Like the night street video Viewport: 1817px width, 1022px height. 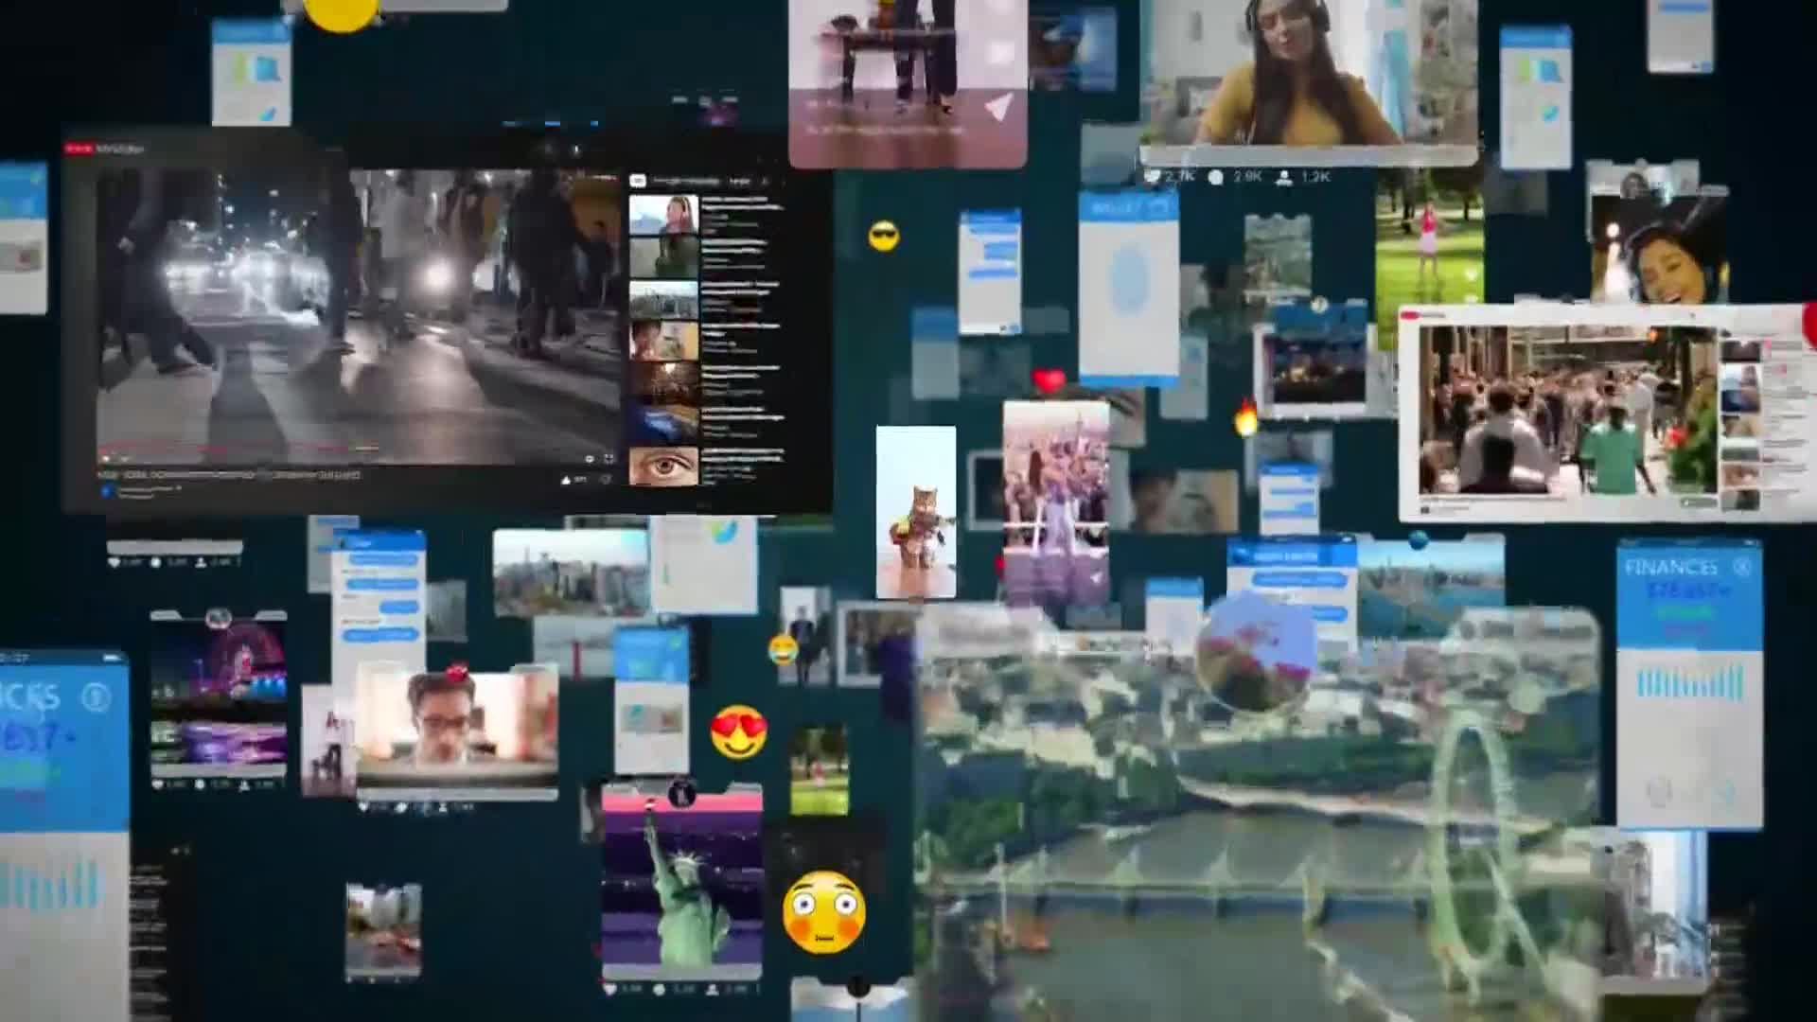[x=567, y=480]
